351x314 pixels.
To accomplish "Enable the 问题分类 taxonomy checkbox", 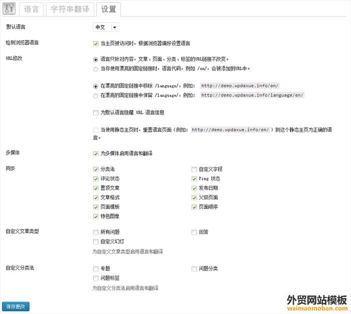I will tap(194, 269).
